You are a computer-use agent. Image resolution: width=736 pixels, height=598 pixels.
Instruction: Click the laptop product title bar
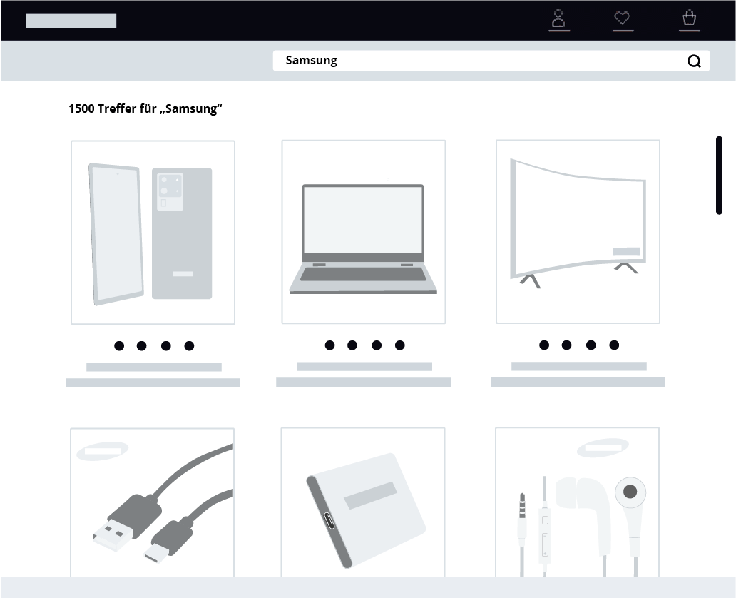point(364,366)
